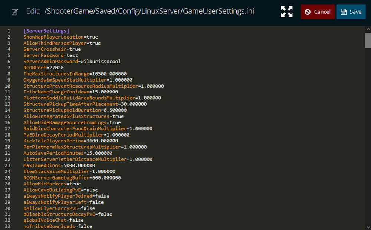Grab the vertical scrollbar thumb
The width and height of the screenshot is (371, 230).
[x=368, y=40]
